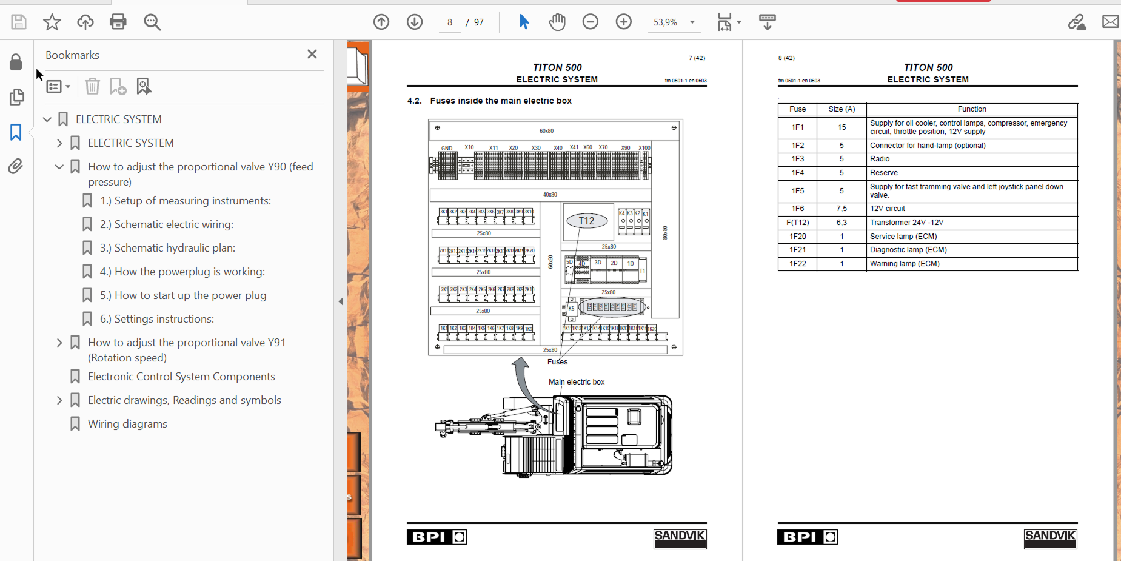Open the Wiring diagrams bookmark
The width and height of the screenshot is (1121, 561).
[127, 424]
